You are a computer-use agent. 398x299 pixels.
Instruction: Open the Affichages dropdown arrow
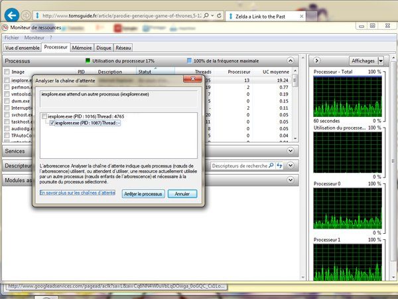(x=381, y=60)
